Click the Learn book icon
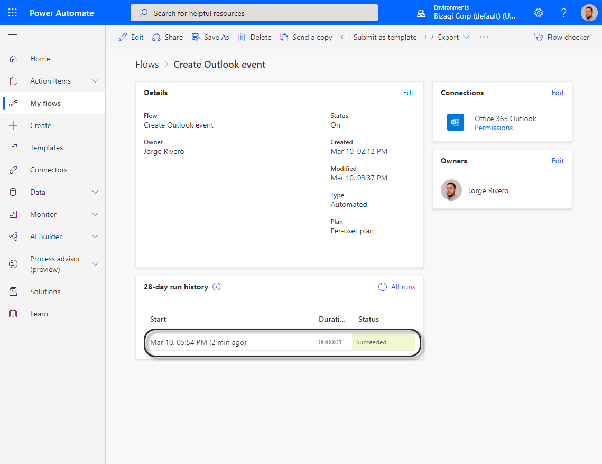The image size is (602, 464). tap(13, 314)
